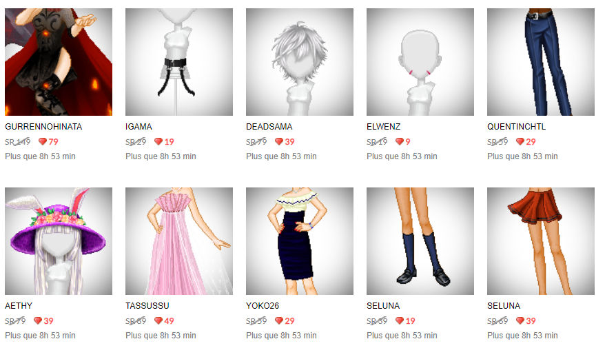Open the GURRENNOHINATA seller name link
The width and height of the screenshot is (605, 348).
pyautogui.click(x=43, y=127)
